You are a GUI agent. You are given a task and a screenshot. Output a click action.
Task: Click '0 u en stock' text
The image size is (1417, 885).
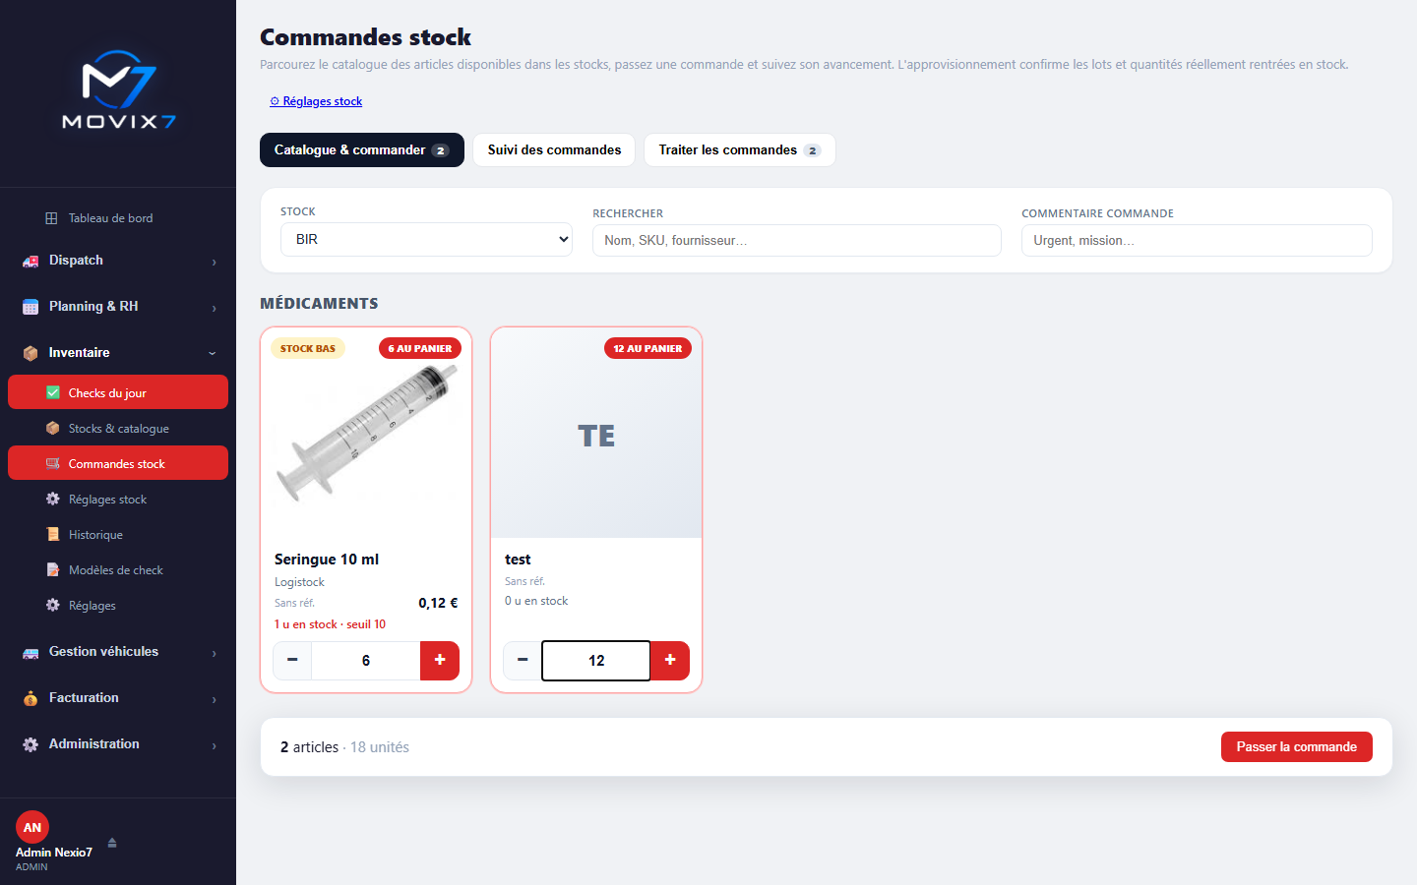coord(536,601)
